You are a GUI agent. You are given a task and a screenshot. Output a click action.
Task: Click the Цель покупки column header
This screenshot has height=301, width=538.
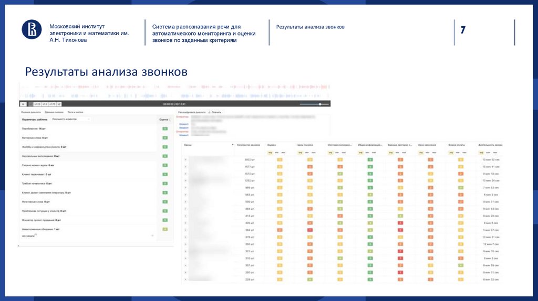[x=305, y=145]
